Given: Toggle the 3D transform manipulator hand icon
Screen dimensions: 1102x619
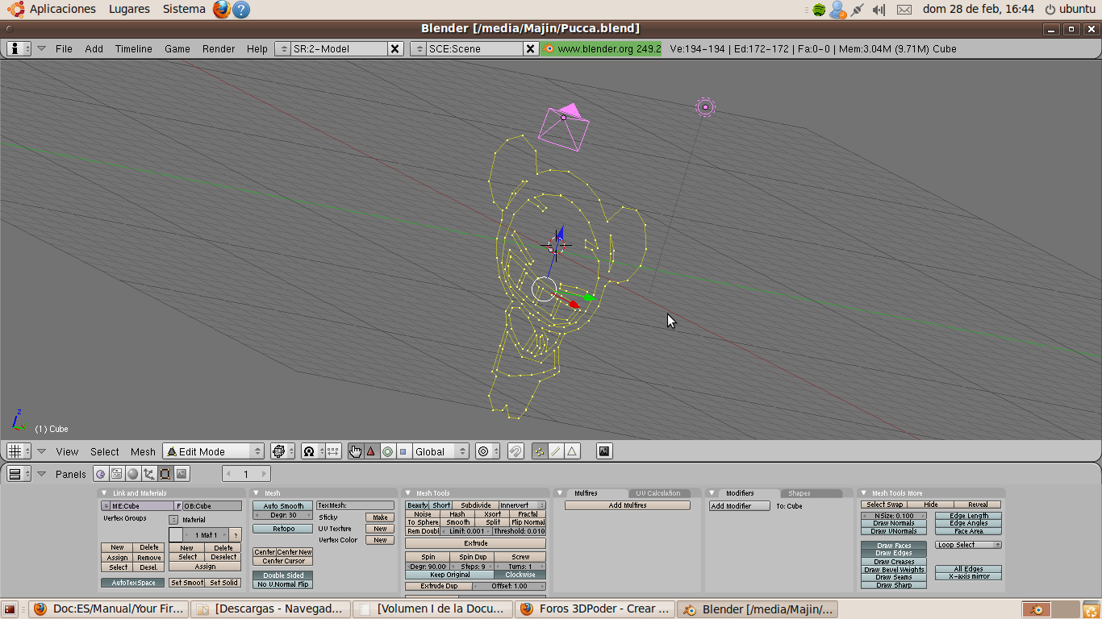Looking at the screenshot, I should coord(355,451).
